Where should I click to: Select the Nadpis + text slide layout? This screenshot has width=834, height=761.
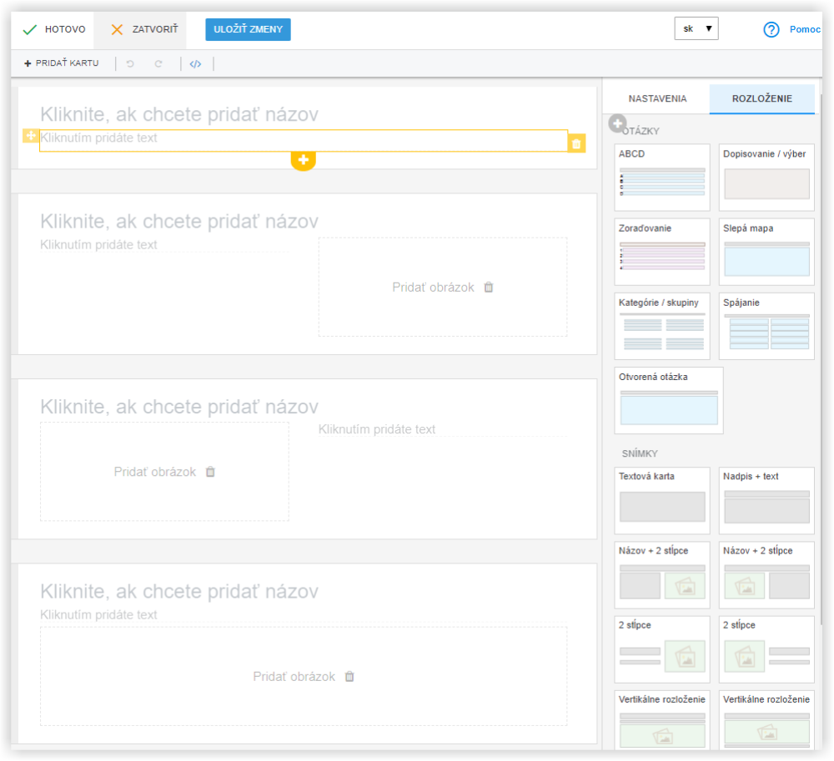coord(766,500)
